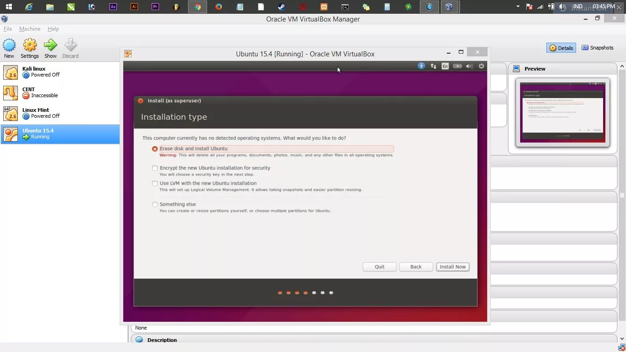Switch to Chrome in the taskbar
This screenshot has height=352, width=626.
click(x=198, y=7)
